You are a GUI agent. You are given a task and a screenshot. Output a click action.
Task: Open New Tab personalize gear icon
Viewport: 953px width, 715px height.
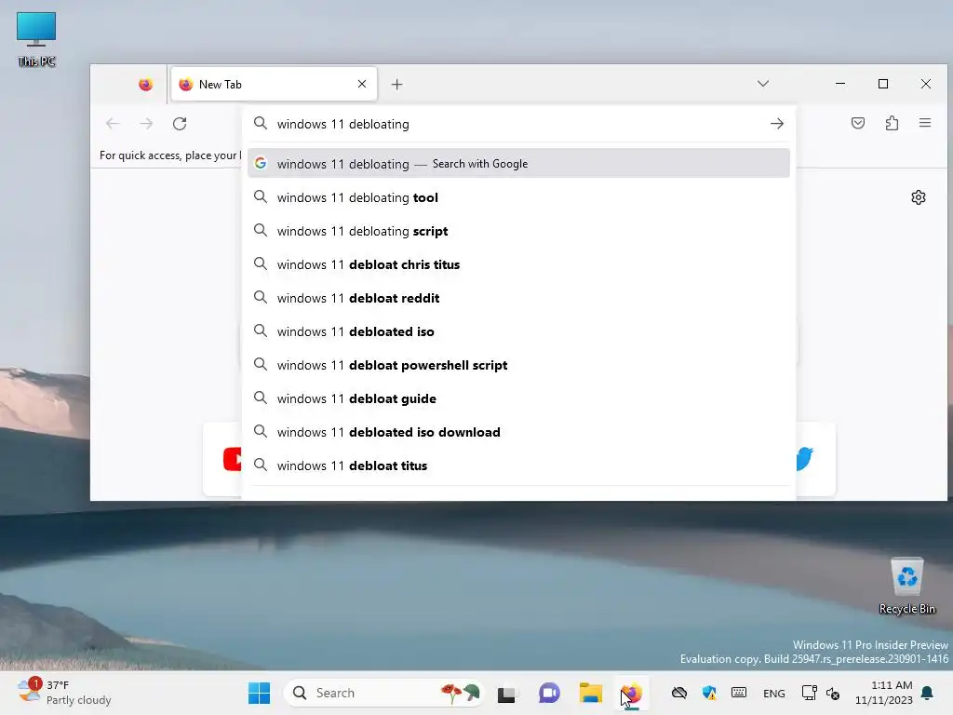point(919,197)
